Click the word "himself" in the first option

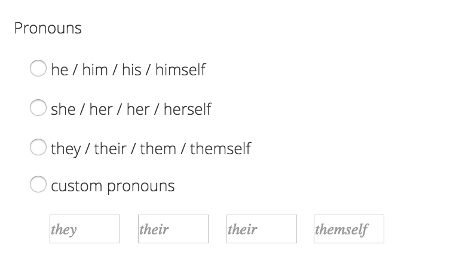tap(180, 70)
